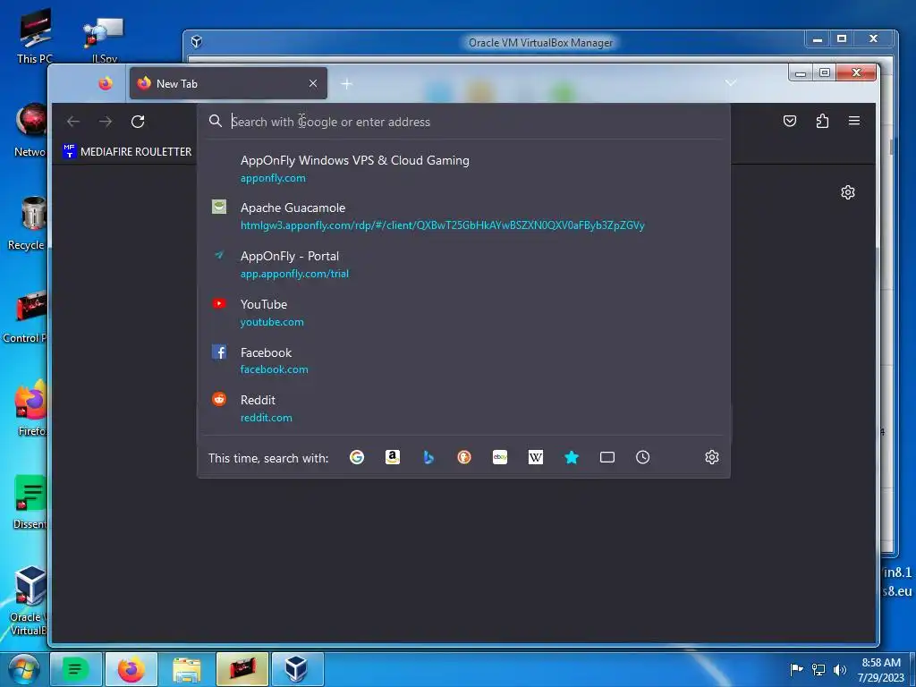Show clock and date 8:58 AM
Screen dimensions: 916x687
click(x=881, y=669)
